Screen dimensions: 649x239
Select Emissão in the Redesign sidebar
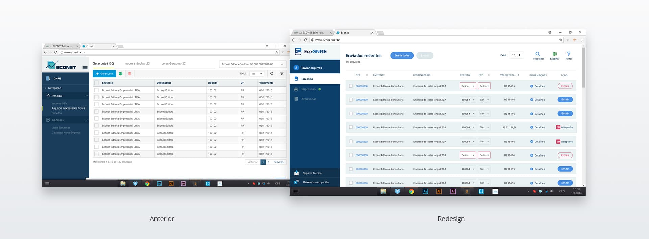[315, 79]
